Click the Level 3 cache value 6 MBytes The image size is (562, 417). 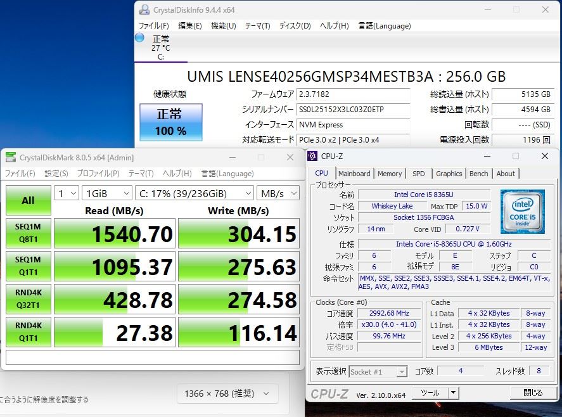[x=489, y=347]
